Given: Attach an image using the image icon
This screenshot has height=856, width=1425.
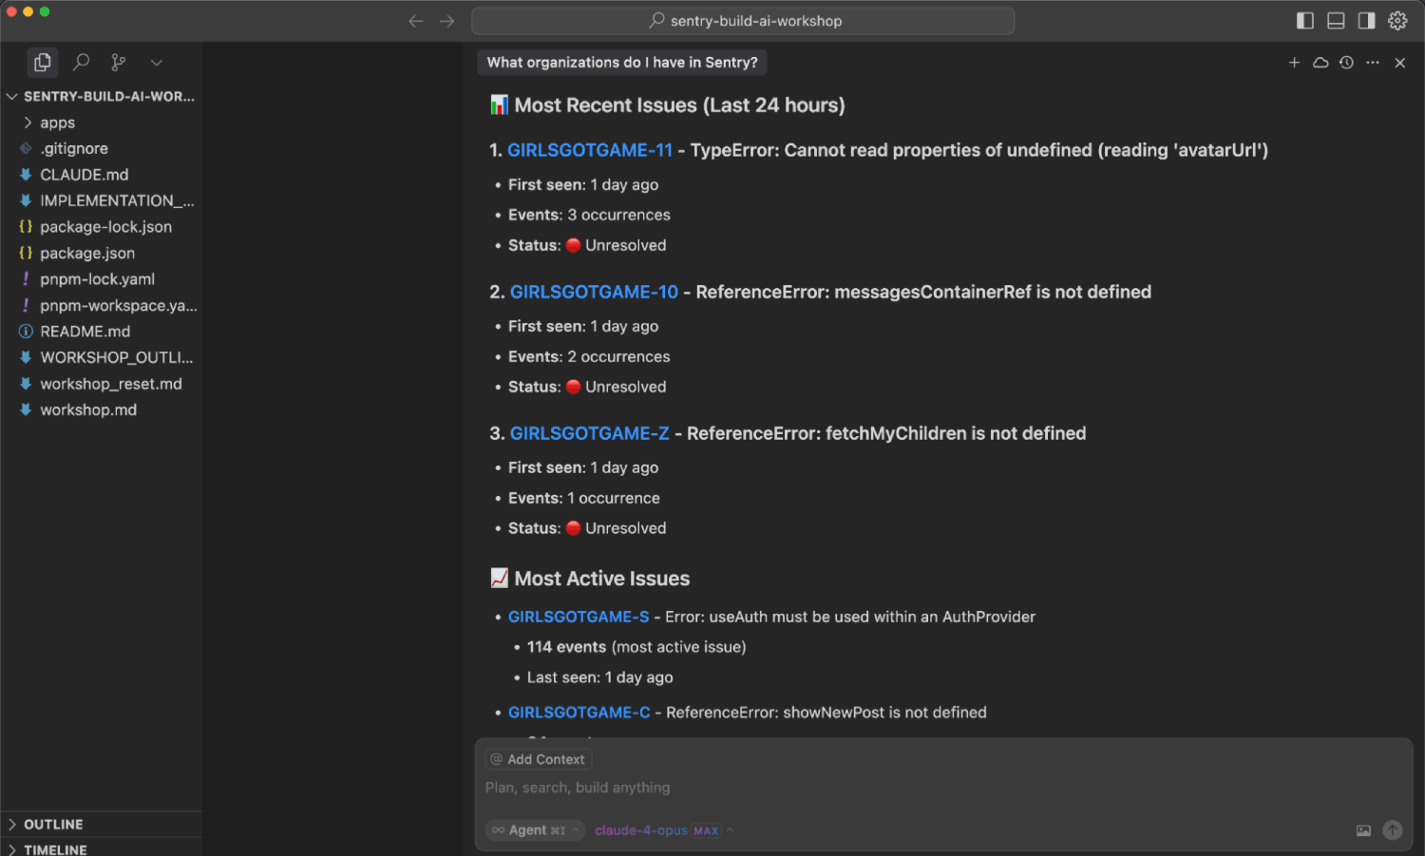Looking at the screenshot, I should pyautogui.click(x=1363, y=829).
